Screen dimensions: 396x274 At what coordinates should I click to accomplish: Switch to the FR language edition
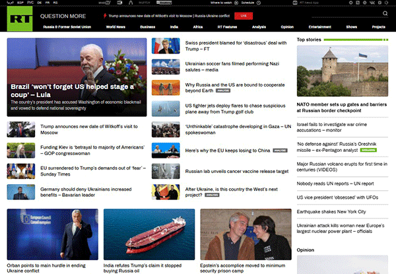[x=48, y=3]
